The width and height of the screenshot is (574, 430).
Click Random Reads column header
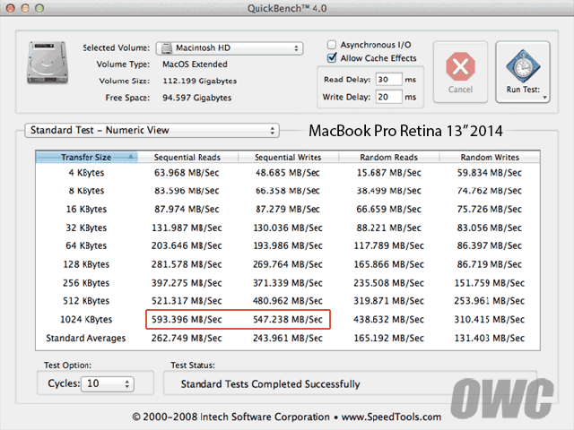[388, 158]
